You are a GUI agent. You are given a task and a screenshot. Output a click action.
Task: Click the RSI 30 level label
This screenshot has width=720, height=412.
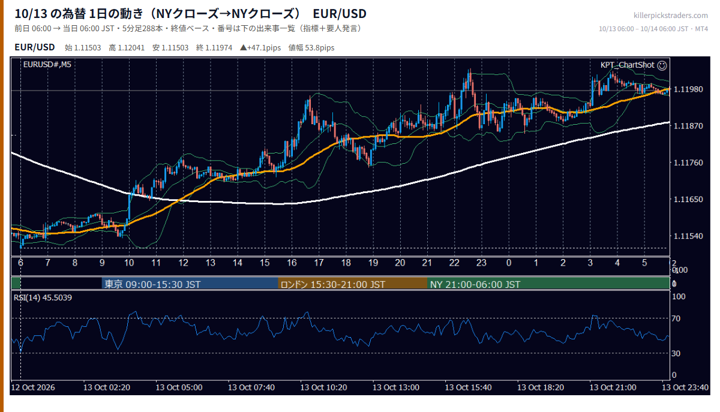[x=676, y=353]
